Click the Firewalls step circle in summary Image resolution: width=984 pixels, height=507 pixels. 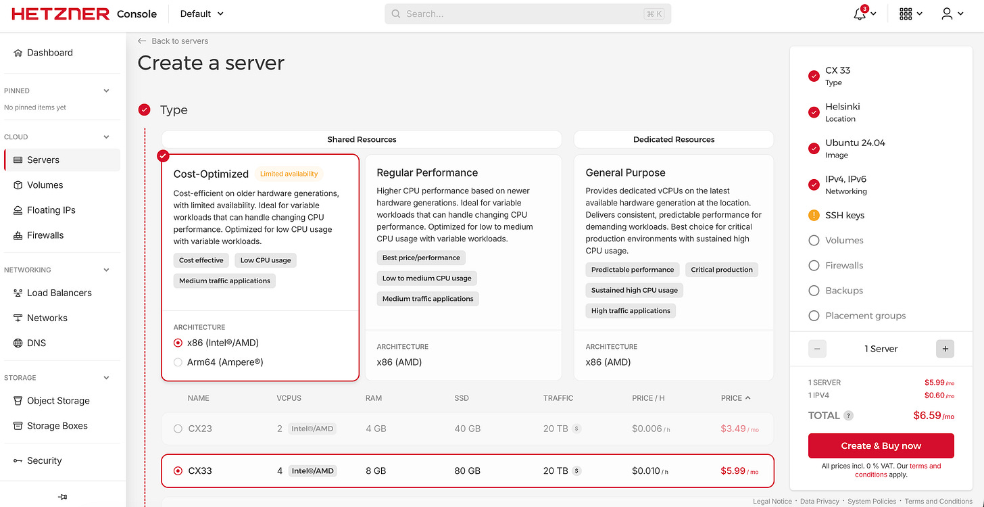pyautogui.click(x=814, y=266)
